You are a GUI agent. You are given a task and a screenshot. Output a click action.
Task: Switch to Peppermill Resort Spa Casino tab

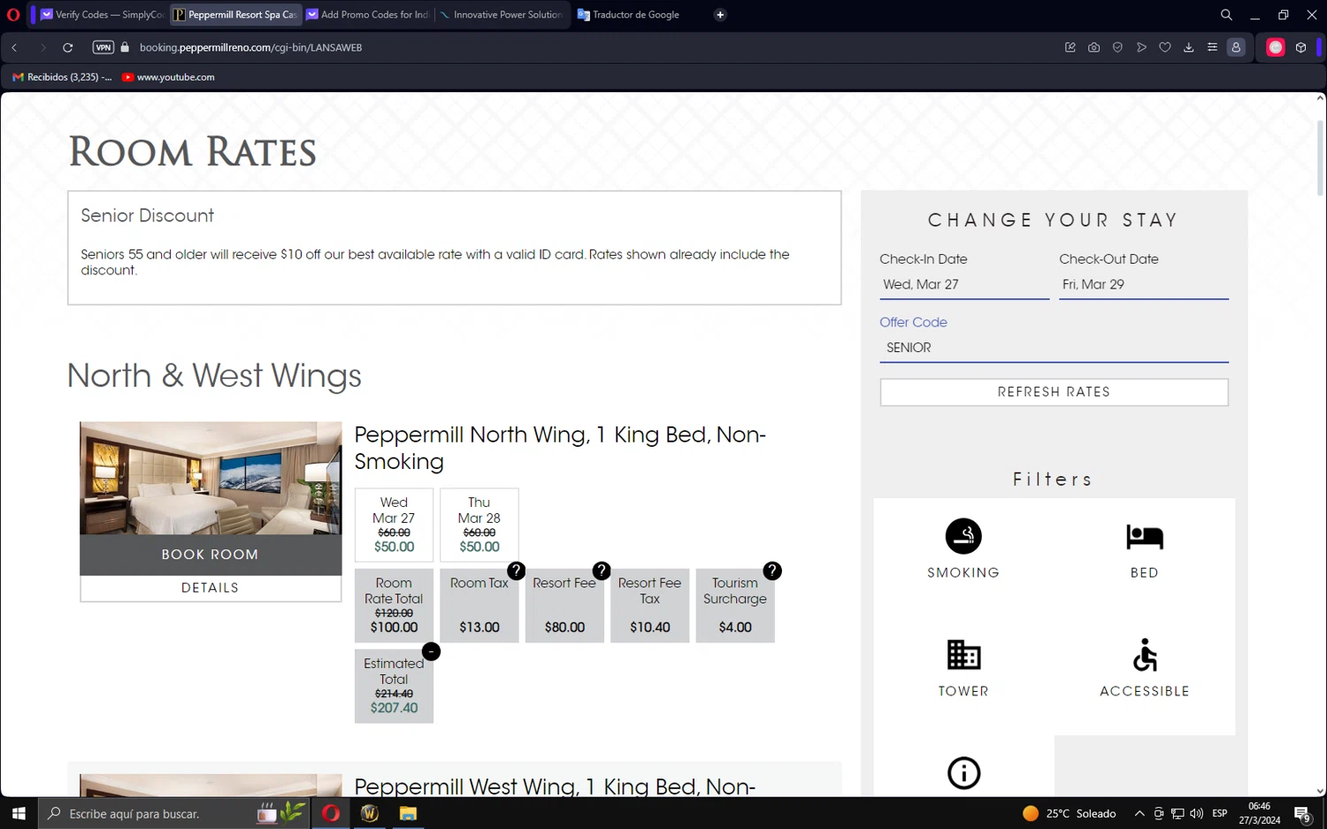point(235,15)
